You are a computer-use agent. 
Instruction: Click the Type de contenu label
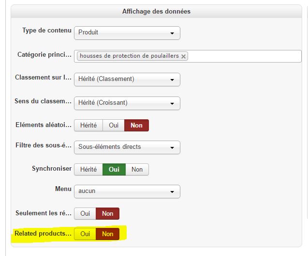point(46,31)
